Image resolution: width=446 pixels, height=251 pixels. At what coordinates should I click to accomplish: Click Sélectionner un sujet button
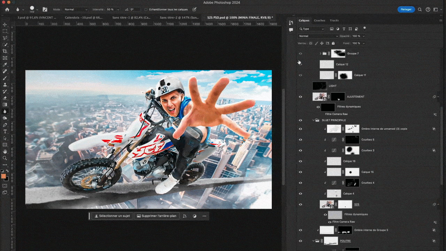[112, 216]
